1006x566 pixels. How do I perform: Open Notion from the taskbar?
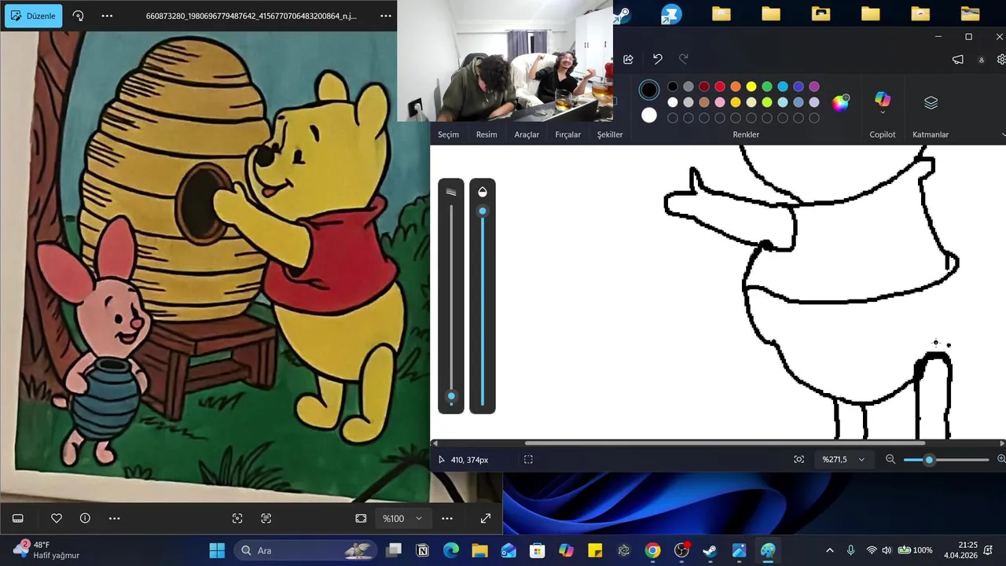[423, 550]
